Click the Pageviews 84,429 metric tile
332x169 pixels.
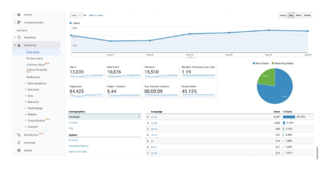(86, 92)
